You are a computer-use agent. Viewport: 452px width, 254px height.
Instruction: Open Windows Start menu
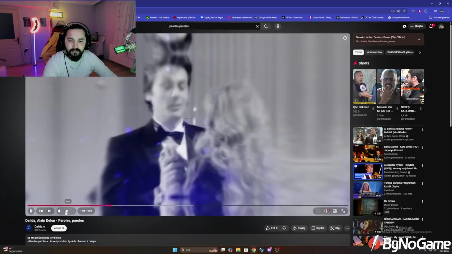click(x=175, y=250)
